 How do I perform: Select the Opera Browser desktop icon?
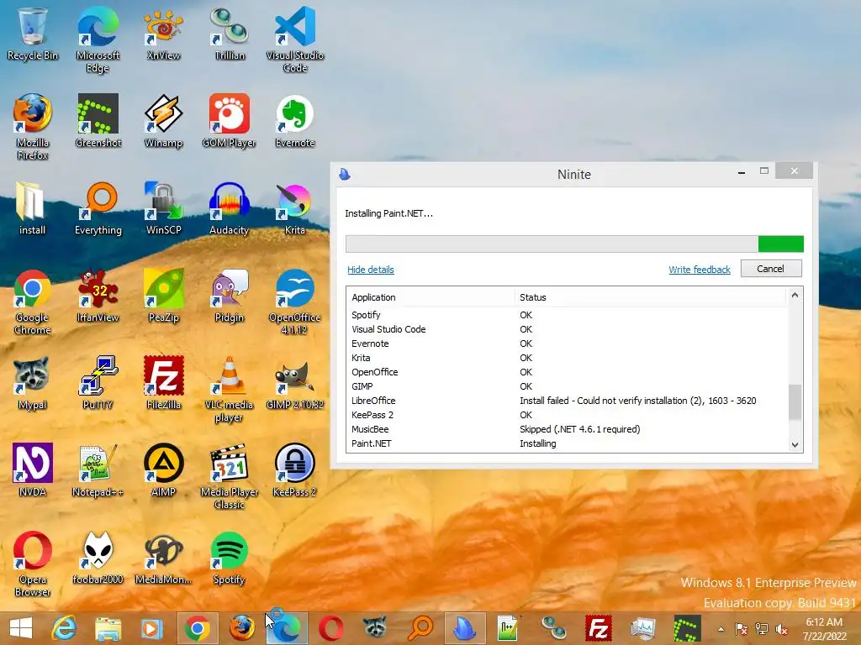[33, 564]
